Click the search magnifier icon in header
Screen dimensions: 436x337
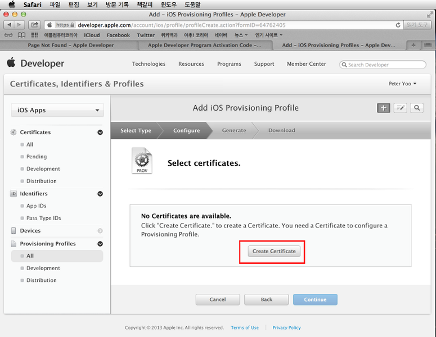tap(417, 108)
